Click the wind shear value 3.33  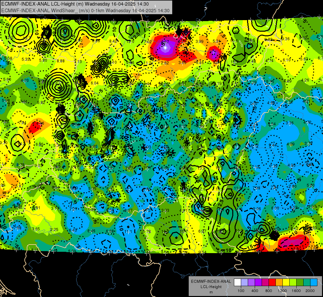coord(165,211)
